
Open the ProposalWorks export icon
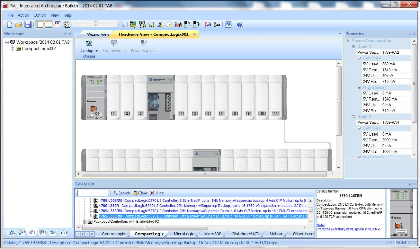(228, 24)
